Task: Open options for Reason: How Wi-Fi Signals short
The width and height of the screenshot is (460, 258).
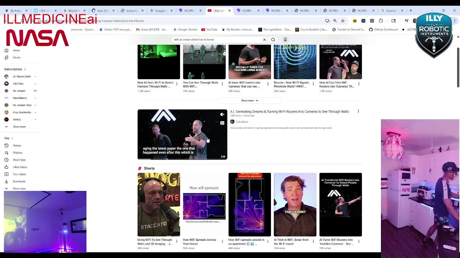Action: coord(313,84)
